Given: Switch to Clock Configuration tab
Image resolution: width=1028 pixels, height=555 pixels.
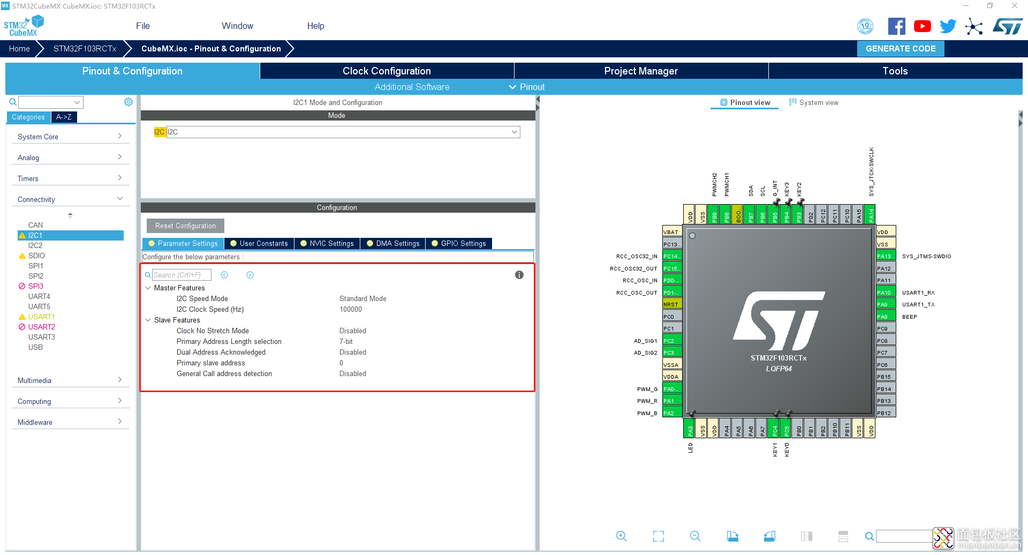Looking at the screenshot, I should 387,71.
